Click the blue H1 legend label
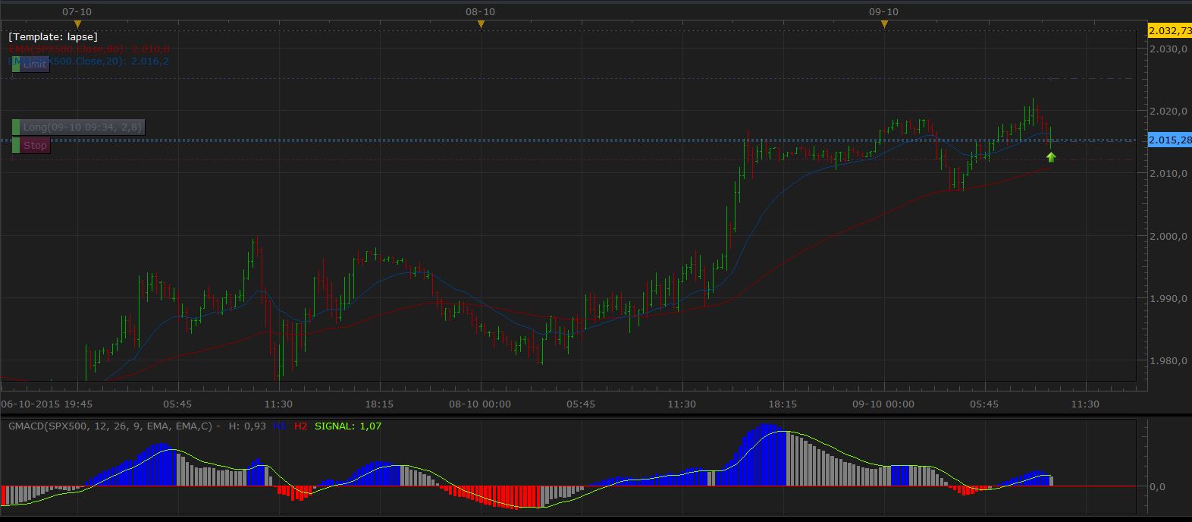Screen dimensions: 1192x522 pyautogui.click(x=279, y=426)
